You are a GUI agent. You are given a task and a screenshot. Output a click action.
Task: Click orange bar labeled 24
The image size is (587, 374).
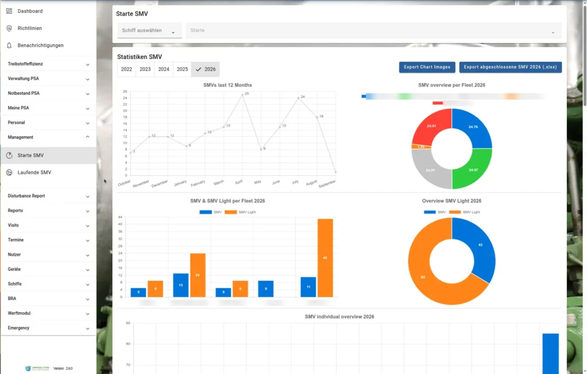198,275
